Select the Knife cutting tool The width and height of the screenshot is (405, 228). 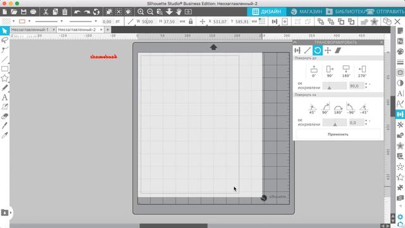click(x=4, y=125)
